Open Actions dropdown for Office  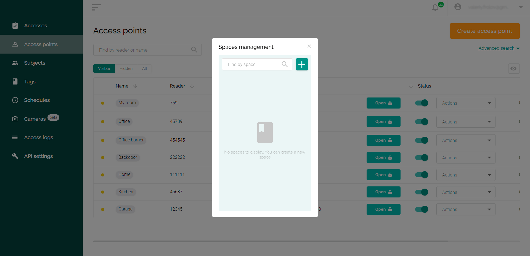click(466, 122)
